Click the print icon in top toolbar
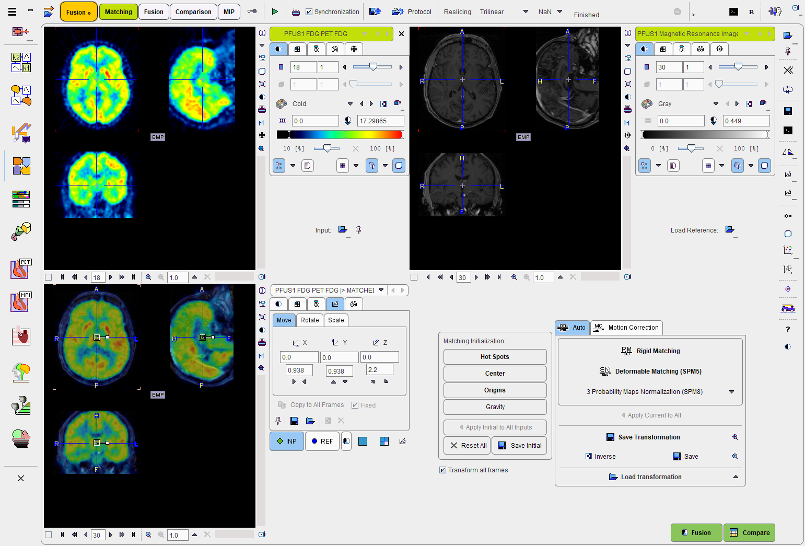The height and width of the screenshot is (546, 805). coord(296,11)
